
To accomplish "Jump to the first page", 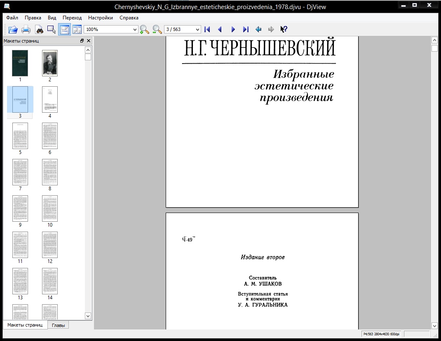I will click(207, 29).
